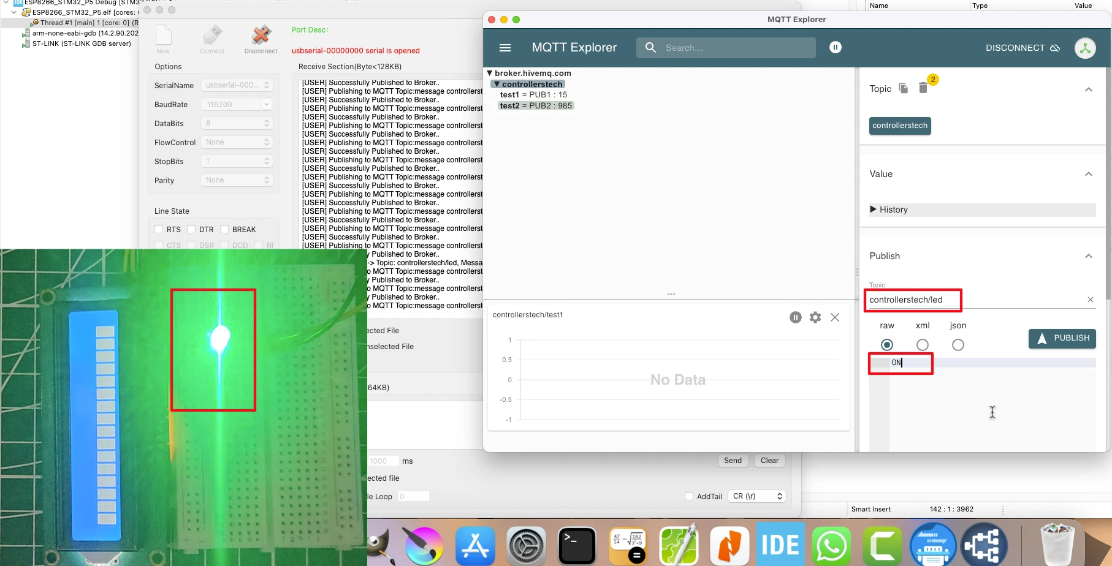The height and width of the screenshot is (566, 1112).
Task: Select the xml payload format
Action: [923, 345]
